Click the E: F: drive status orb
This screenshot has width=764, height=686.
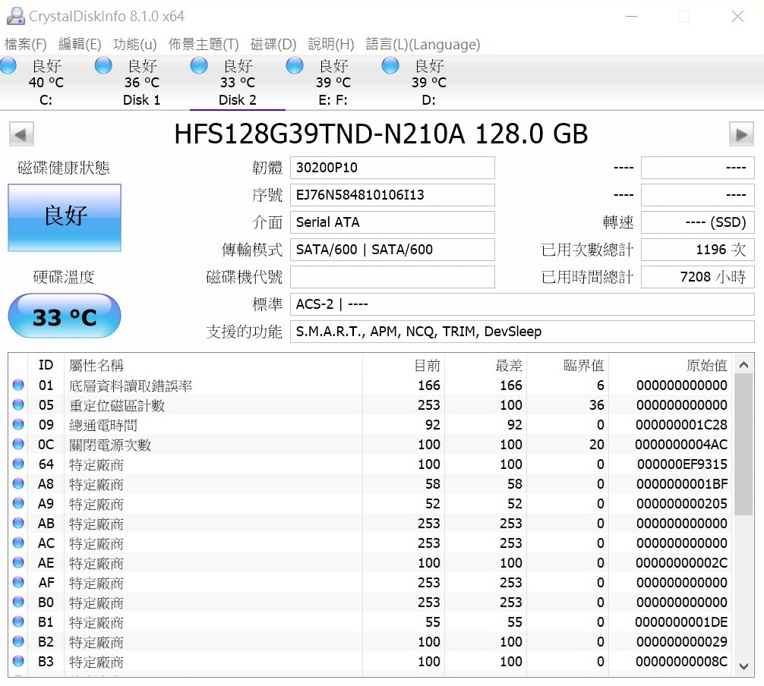click(295, 66)
